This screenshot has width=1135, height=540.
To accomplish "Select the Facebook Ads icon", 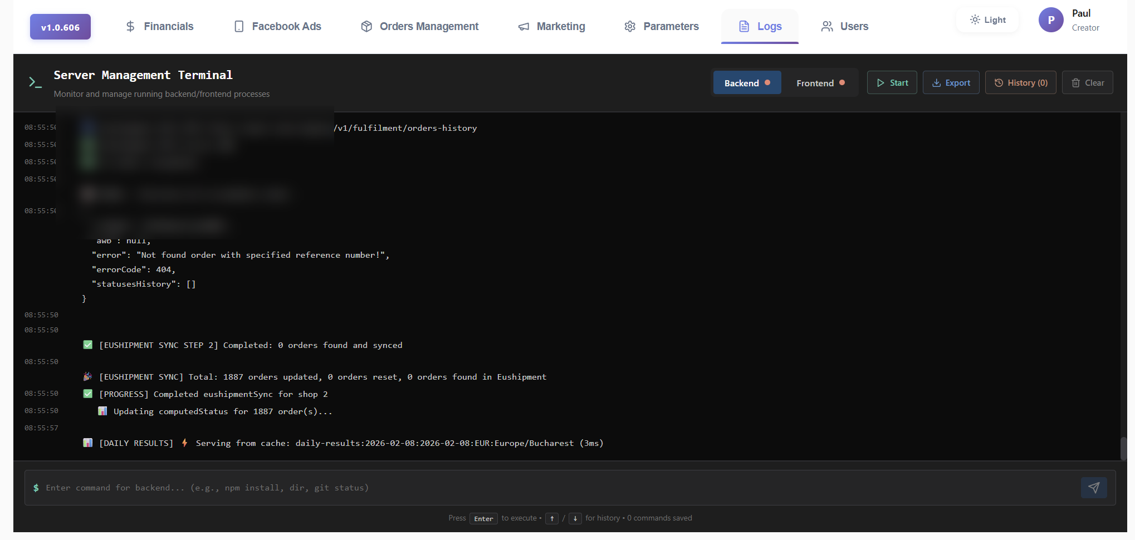I will tap(239, 26).
